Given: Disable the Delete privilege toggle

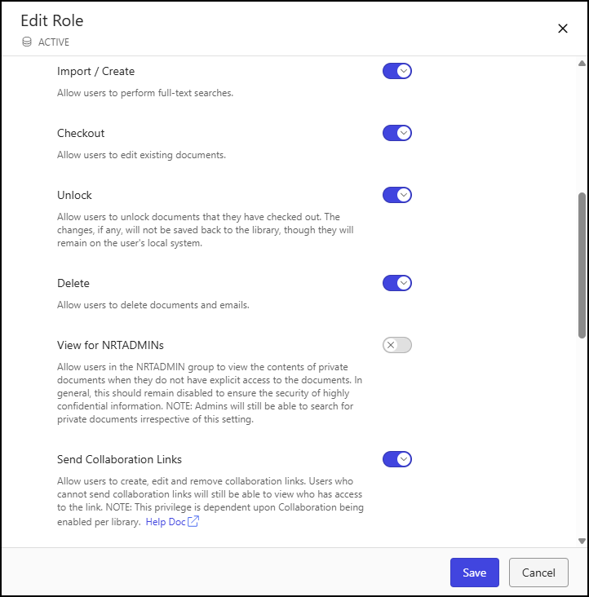Looking at the screenshot, I should 397,283.
